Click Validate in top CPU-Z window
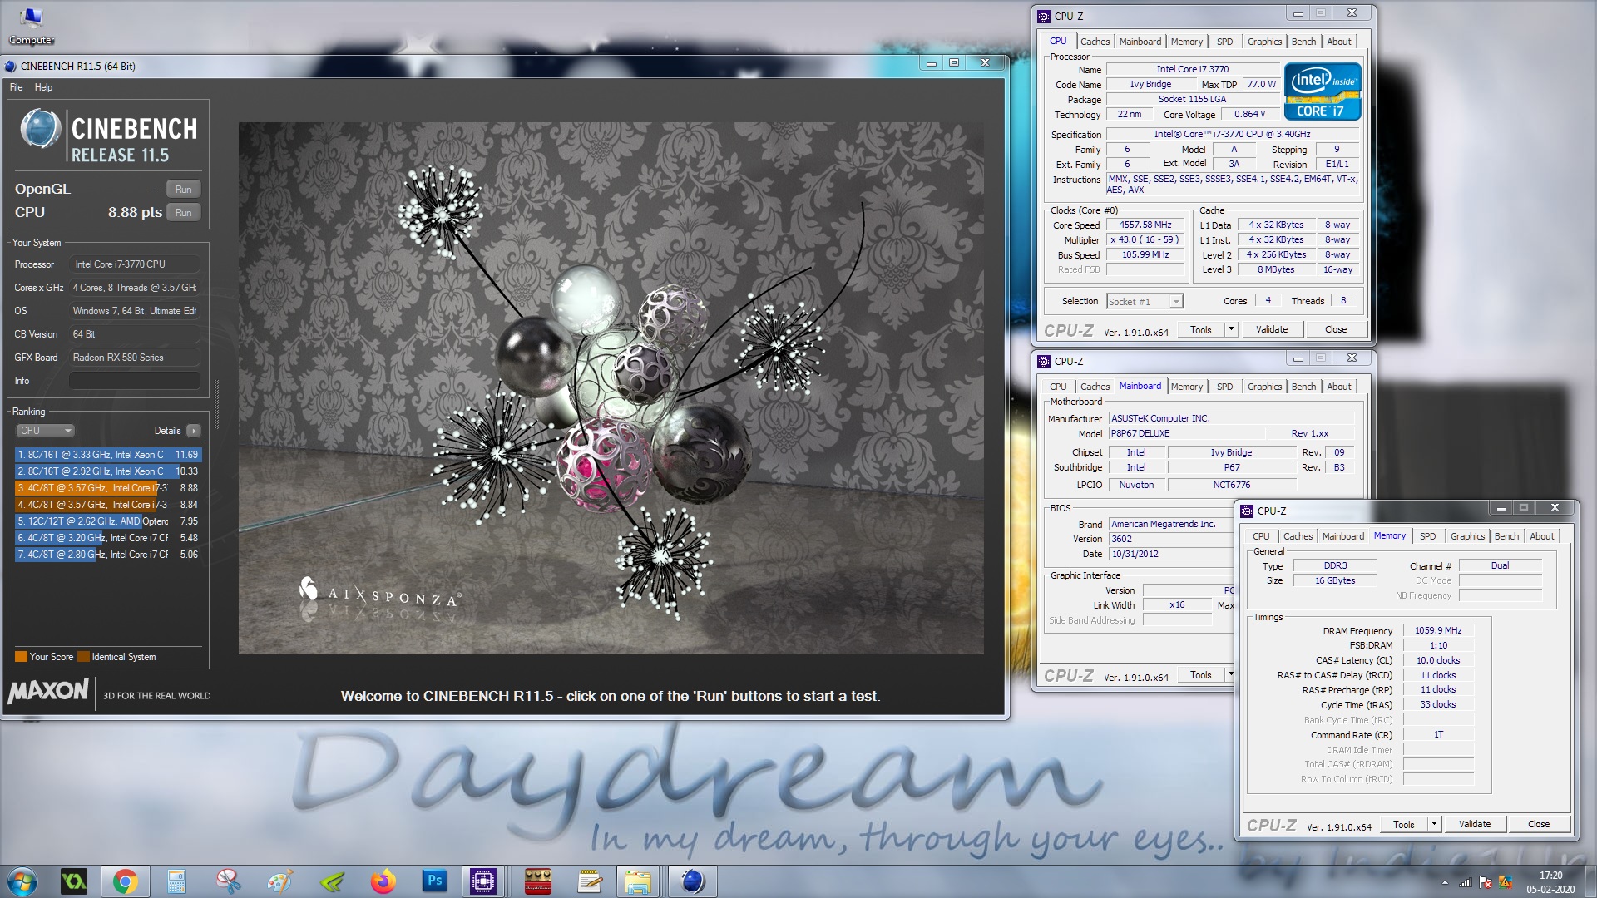The height and width of the screenshot is (898, 1597). (1272, 330)
